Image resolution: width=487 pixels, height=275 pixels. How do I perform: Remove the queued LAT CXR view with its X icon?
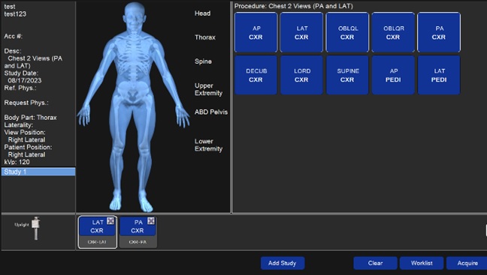(110, 221)
